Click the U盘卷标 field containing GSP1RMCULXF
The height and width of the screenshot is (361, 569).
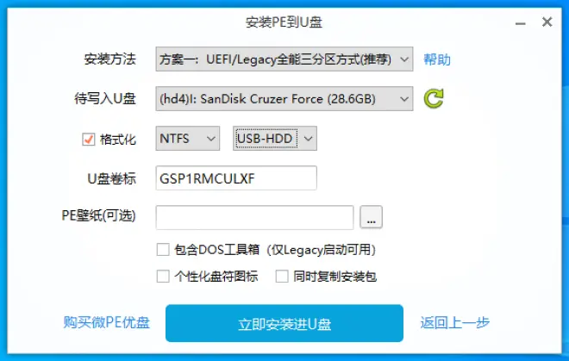[x=236, y=178]
